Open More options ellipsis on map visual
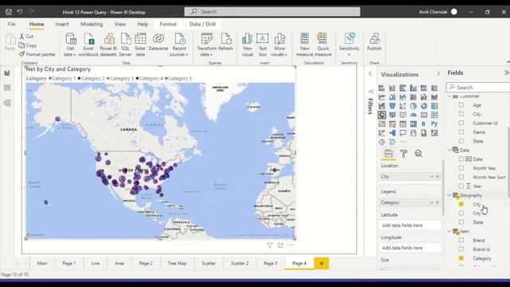Screen dimensions: 510x287 (291, 245)
